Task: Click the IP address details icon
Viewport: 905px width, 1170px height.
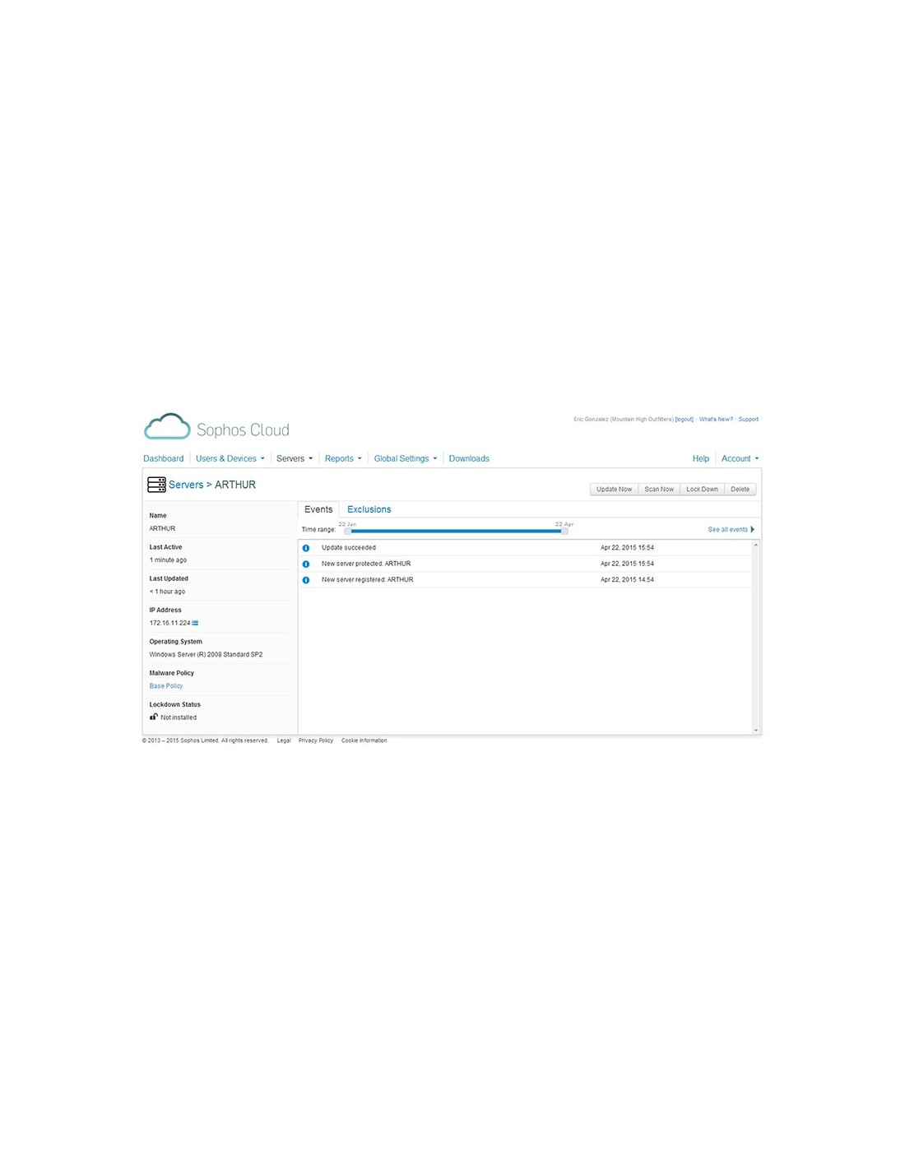Action: tap(195, 623)
